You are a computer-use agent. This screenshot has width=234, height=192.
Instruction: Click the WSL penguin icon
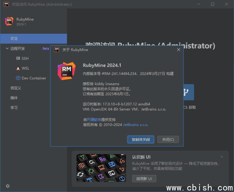[18, 68]
